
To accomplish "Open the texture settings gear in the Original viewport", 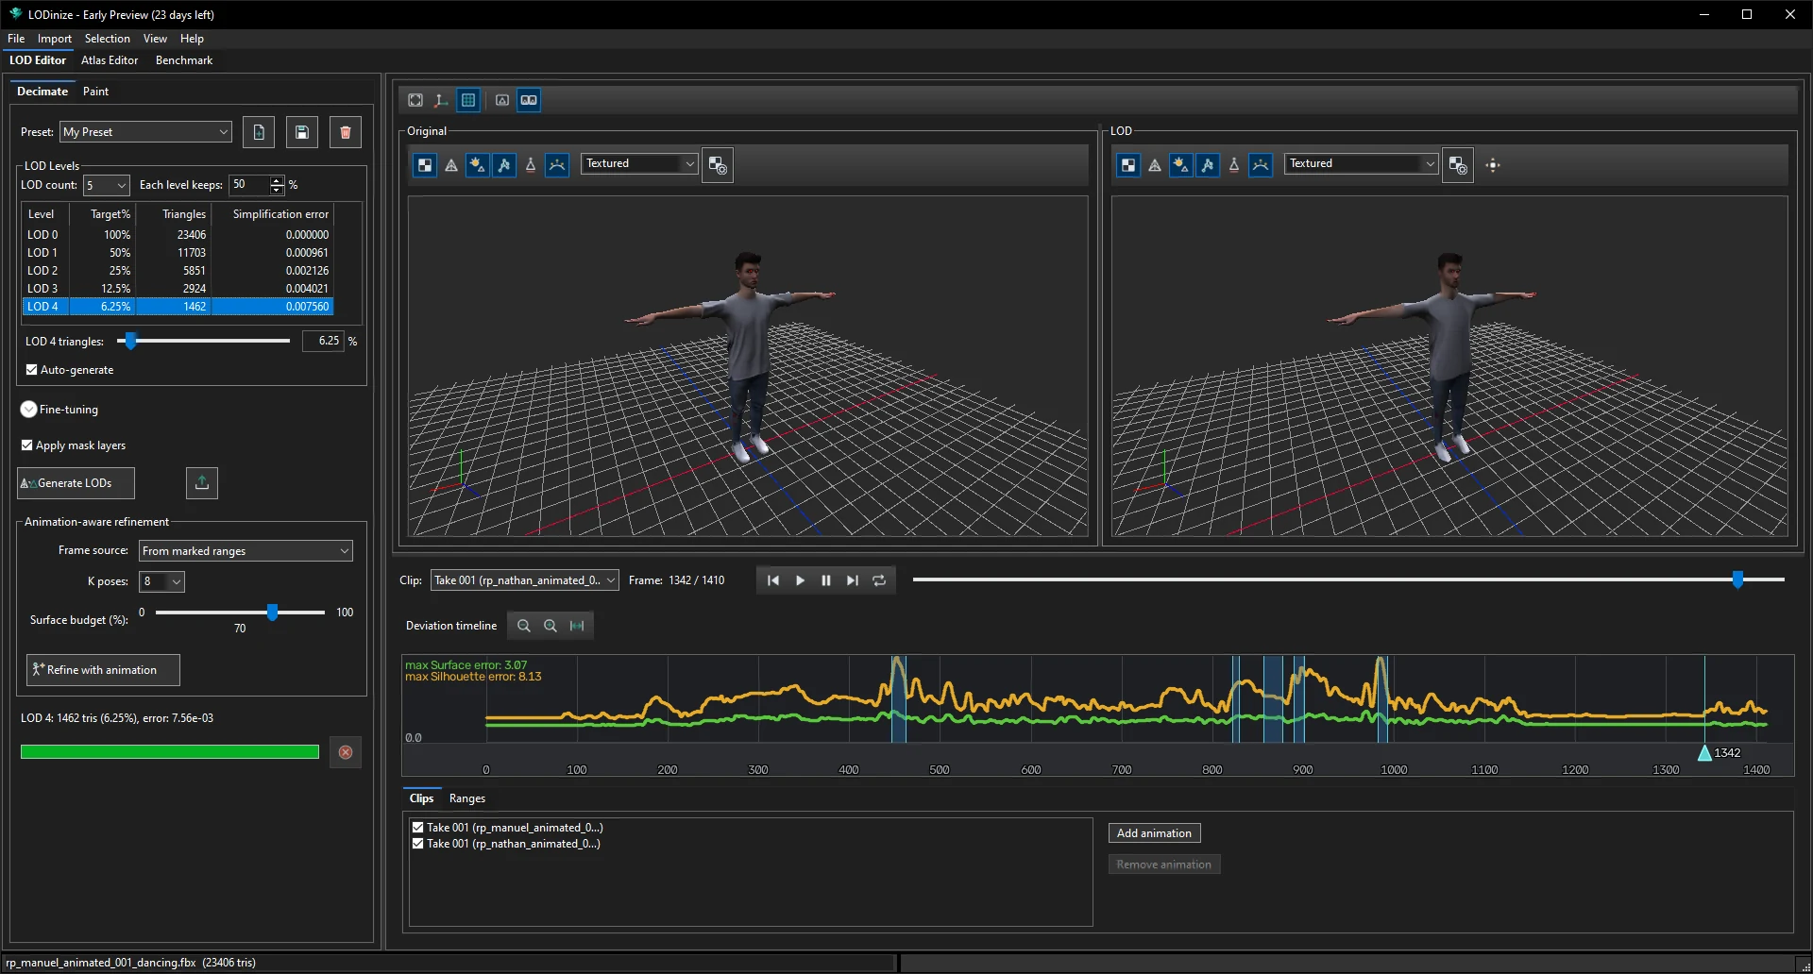I will click(718, 165).
